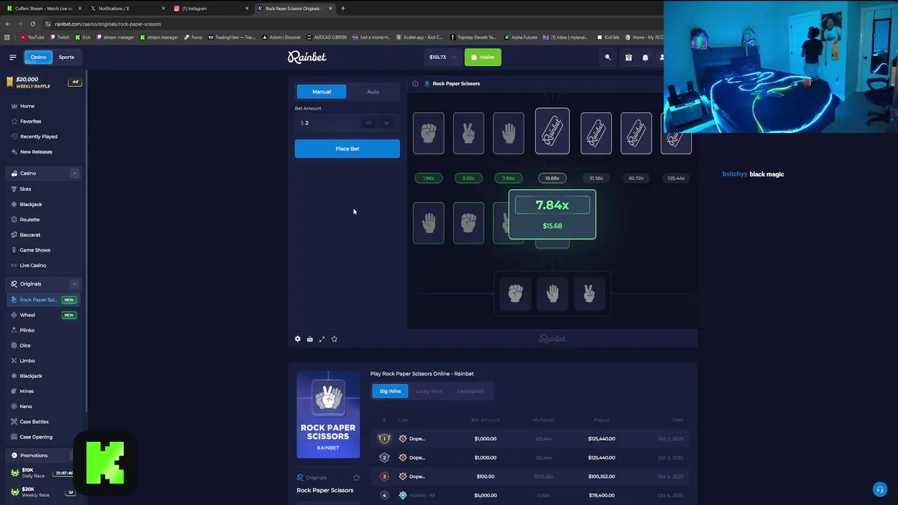Image resolution: width=898 pixels, height=505 pixels.
Task: Open game settings gear icon
Action: pos(297,339)
